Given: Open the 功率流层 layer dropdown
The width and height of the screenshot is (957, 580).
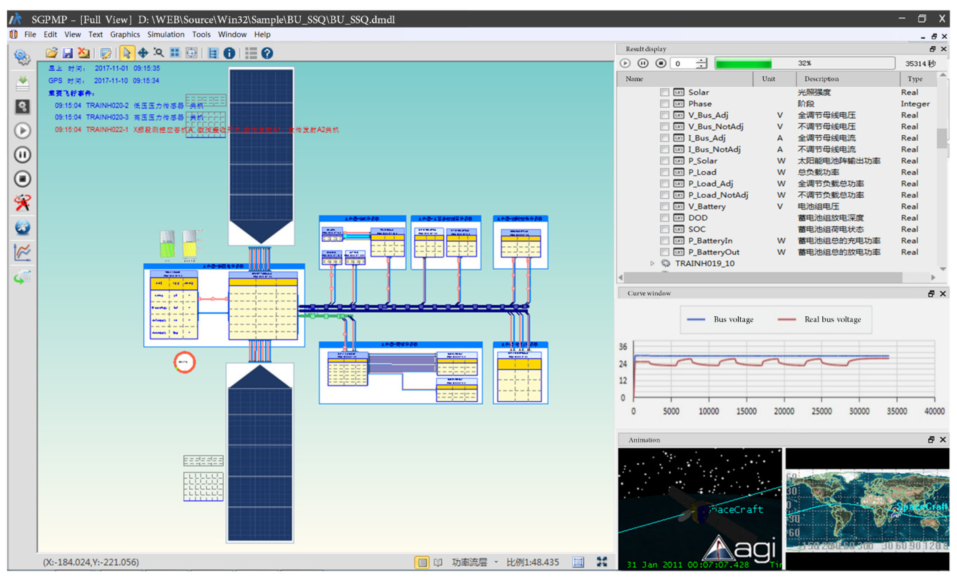Looking at the screenshot, I should pos(496,562).
